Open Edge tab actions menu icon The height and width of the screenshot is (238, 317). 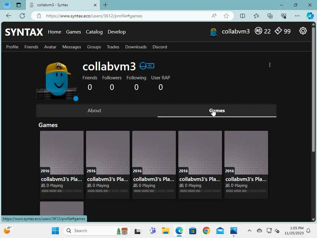pyautogui.click(x=18, y=5)
